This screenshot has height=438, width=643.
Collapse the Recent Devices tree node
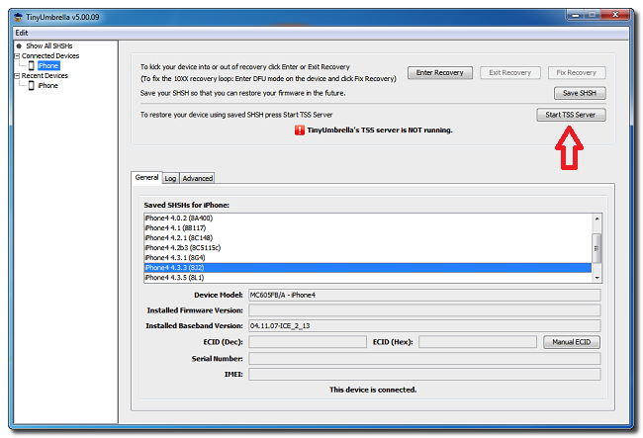pos(17,76)
